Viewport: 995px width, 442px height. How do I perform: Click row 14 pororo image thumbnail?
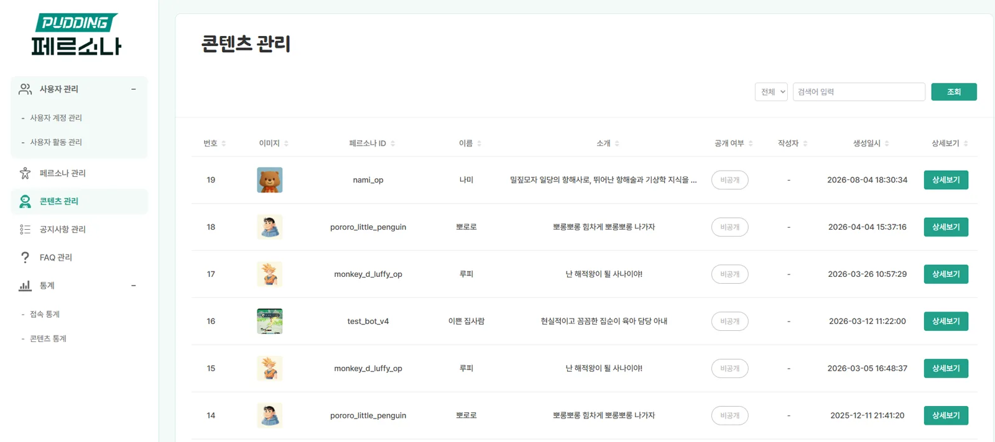coord(270,416)
